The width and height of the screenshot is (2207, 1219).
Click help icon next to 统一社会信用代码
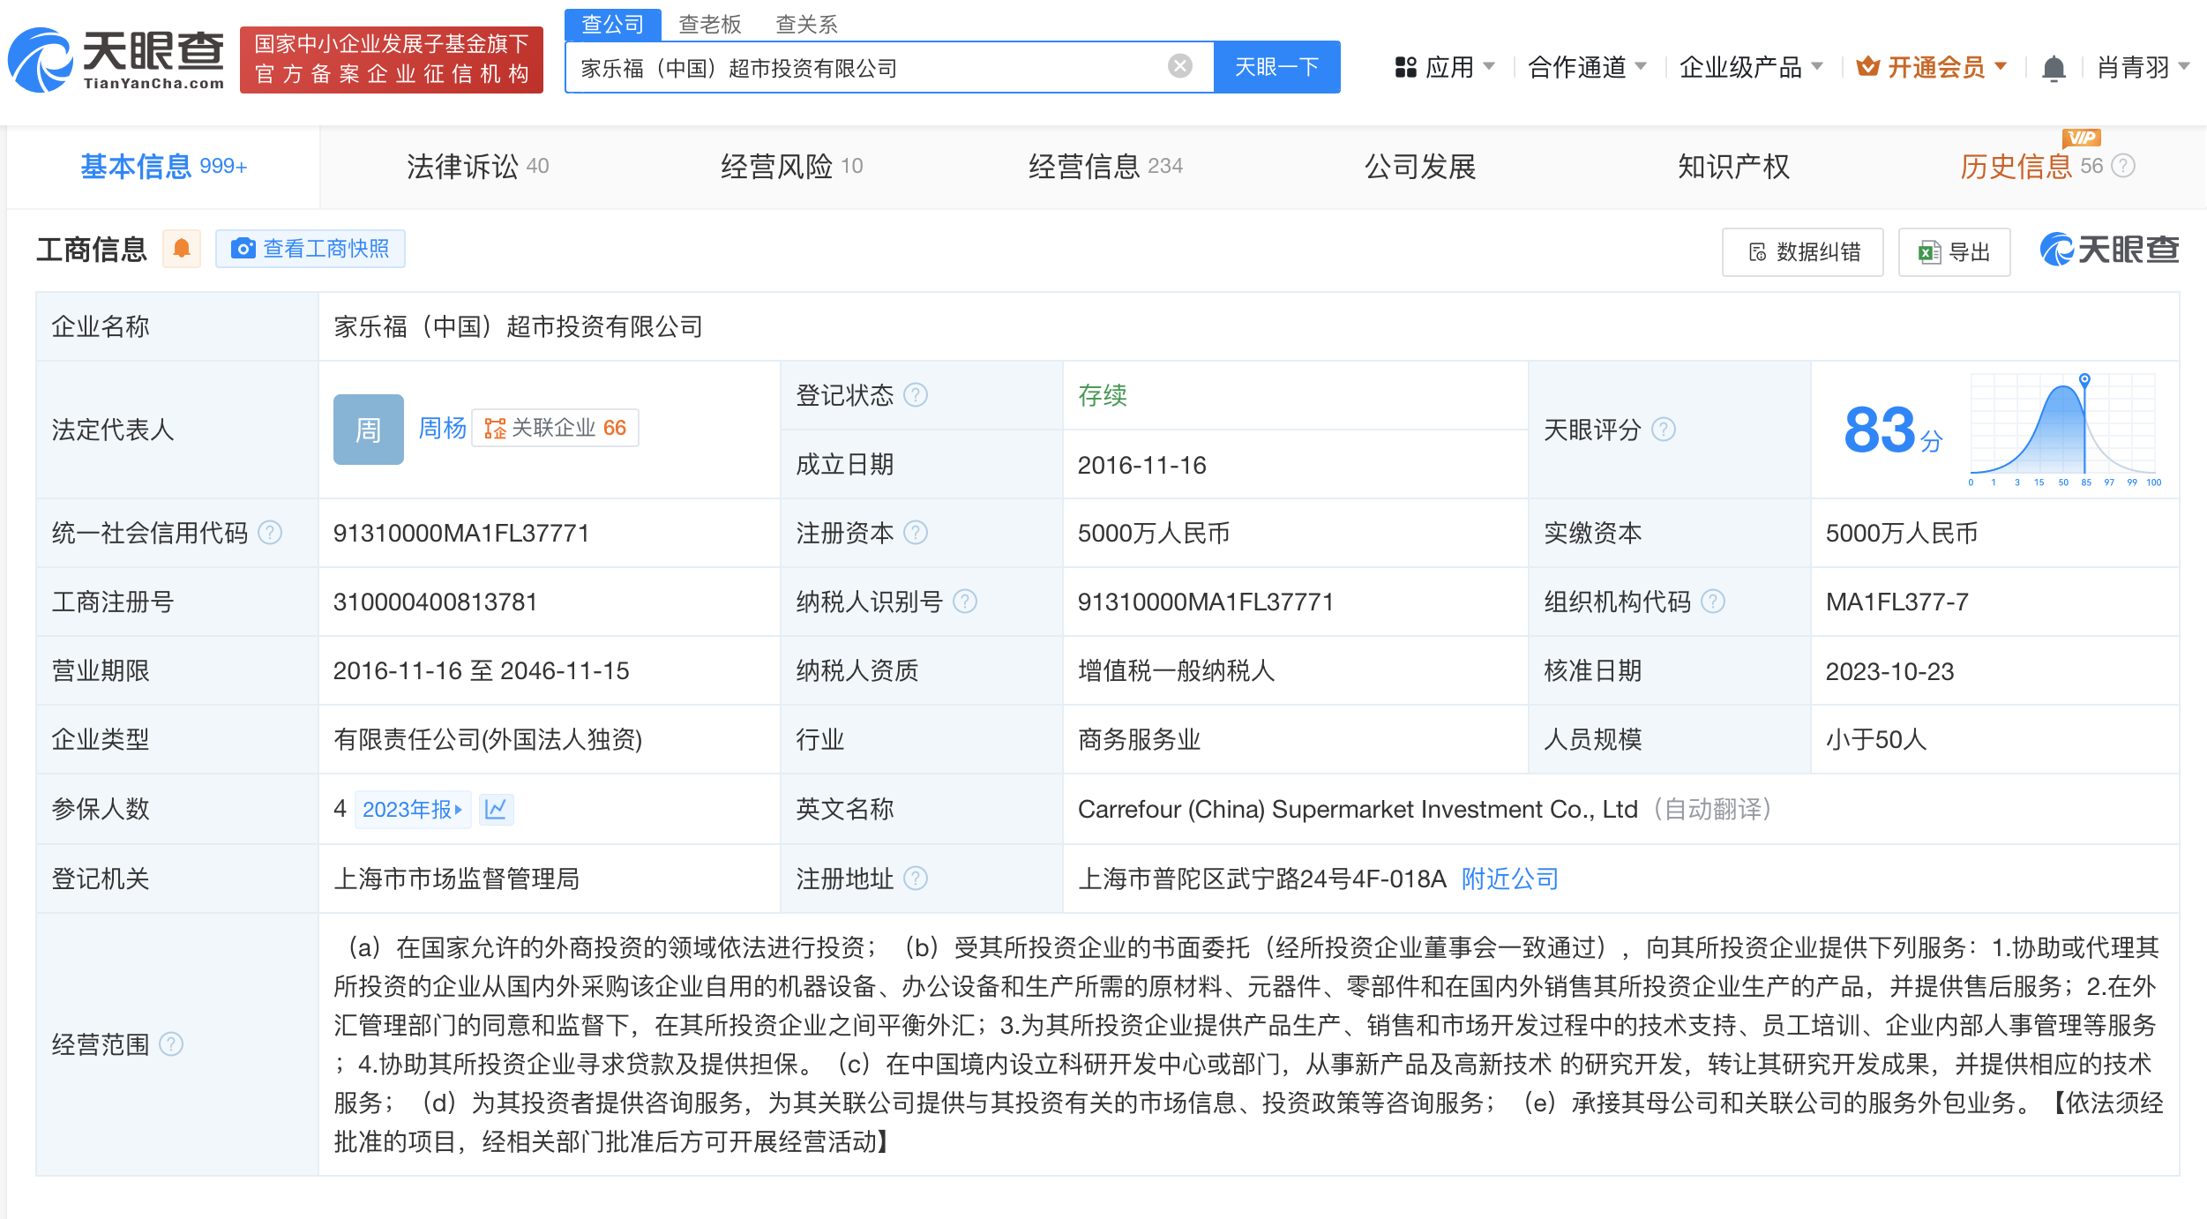pos(270,533)
